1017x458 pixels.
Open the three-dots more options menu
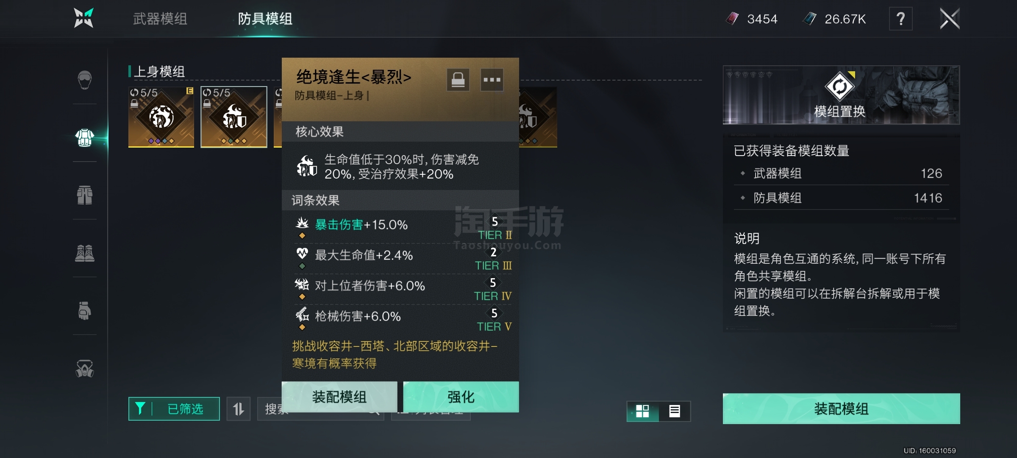[x=492, y=79]
